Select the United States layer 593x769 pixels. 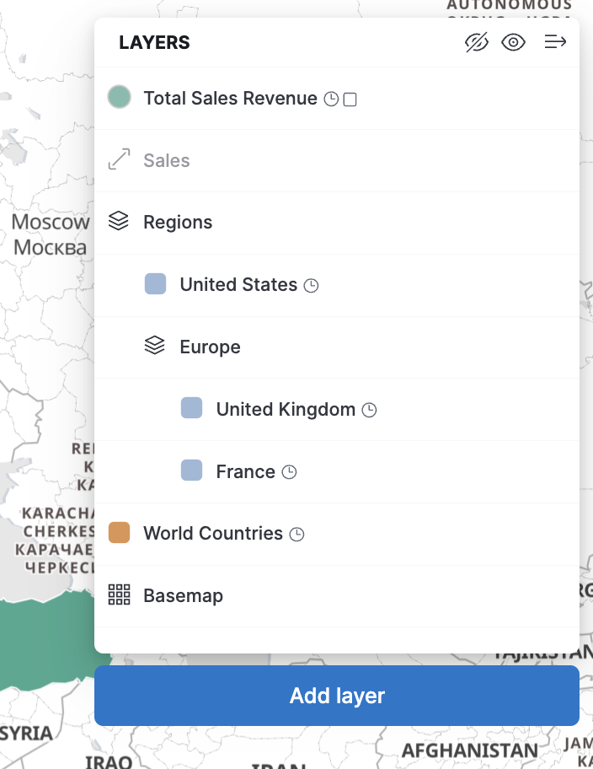[237, 284]
